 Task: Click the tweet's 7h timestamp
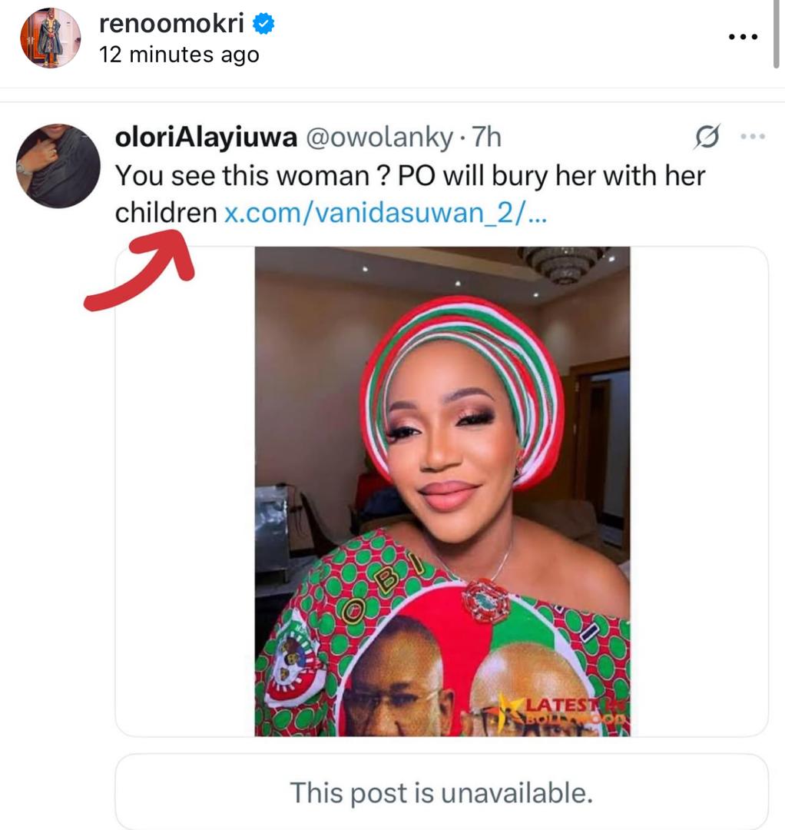[x=485, y=137]
